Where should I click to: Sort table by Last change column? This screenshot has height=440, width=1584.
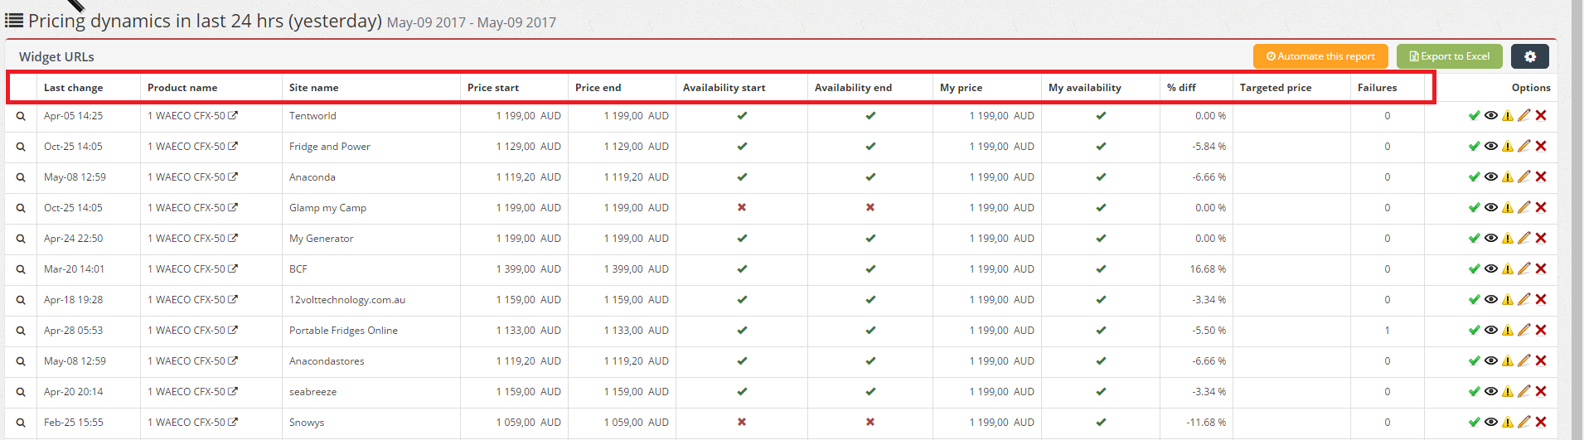[74, 88]
